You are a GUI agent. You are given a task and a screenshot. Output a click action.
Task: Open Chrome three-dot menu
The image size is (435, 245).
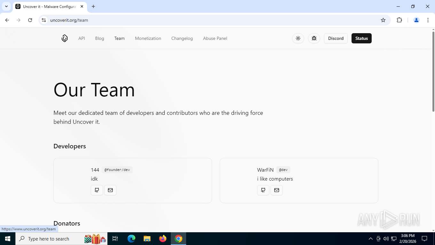click(428, 20)
